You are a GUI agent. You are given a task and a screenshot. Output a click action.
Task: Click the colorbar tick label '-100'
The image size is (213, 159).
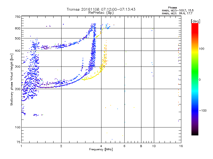203,111
